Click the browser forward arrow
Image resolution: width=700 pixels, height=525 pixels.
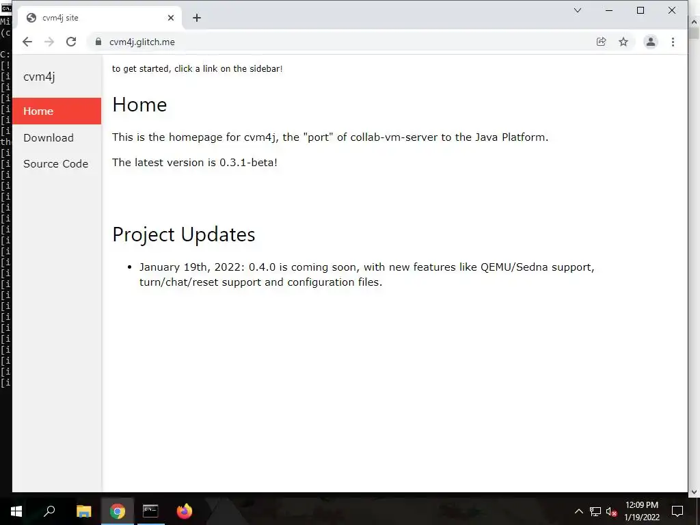click(x=49, y=42)
